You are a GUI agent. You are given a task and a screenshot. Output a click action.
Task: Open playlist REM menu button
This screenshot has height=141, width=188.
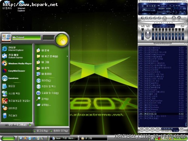point(147,129)
